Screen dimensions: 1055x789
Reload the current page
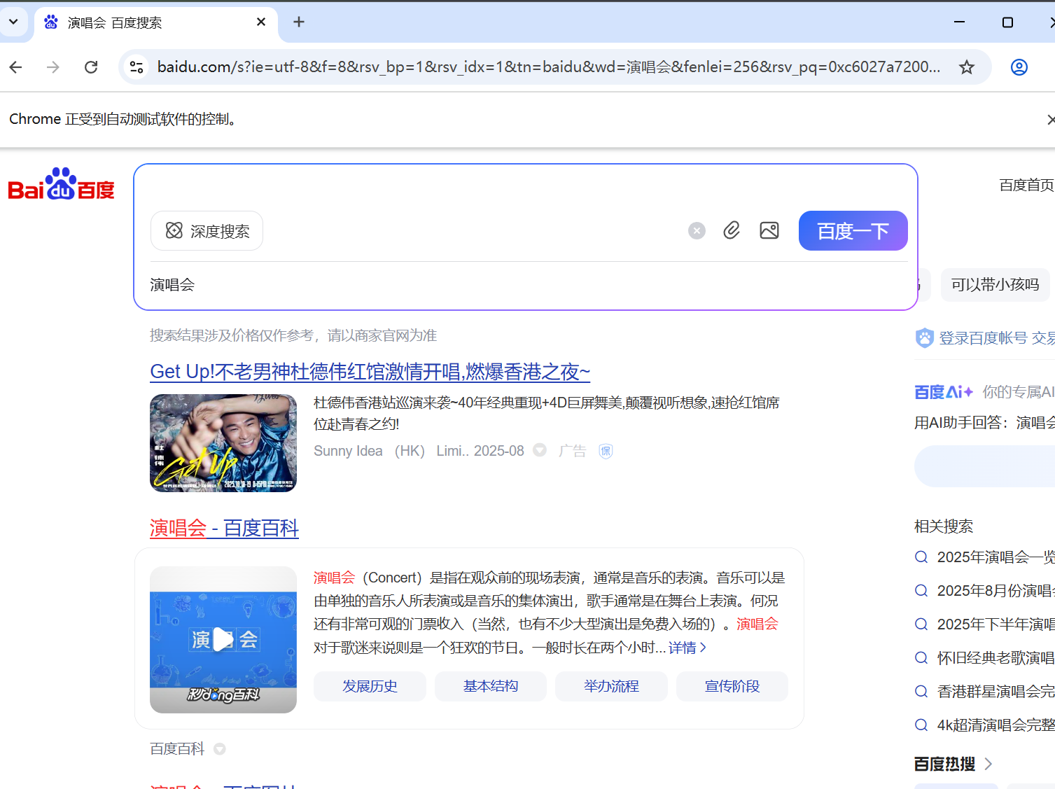pyautogui.click(x=91, y=67)
